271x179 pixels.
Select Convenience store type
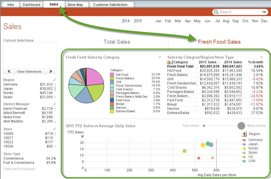pos(14,158)
